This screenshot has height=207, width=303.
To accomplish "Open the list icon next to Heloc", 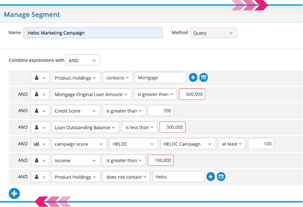I will tap(221, 177).
